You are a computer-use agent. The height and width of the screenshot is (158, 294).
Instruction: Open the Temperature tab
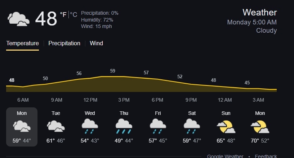coord(22,43)
